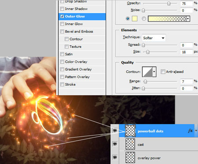Viewport: 198px width, 164px height.
Task: Enable the Inner Glow checkbox
Action: [x=62, y=24]
